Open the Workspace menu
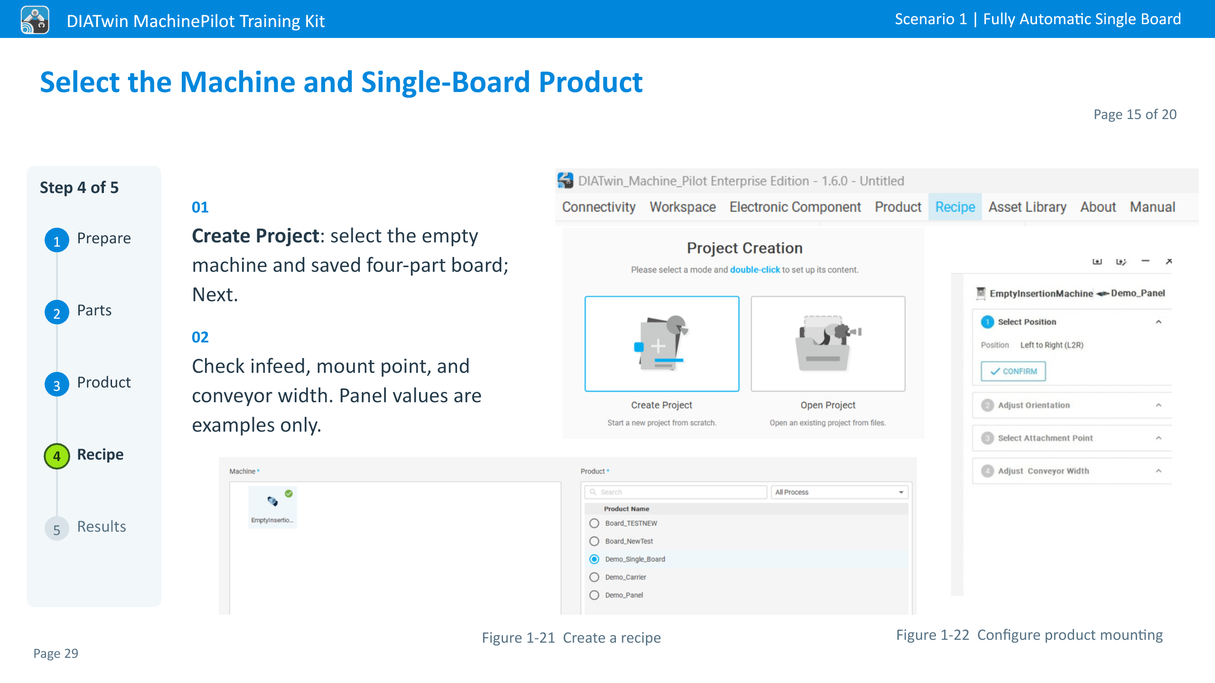This screenshot has height=683, width=1215. pyautogui.click(x=682, y=207)
